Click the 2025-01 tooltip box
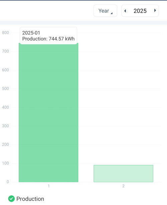 [x=48, y=36]
